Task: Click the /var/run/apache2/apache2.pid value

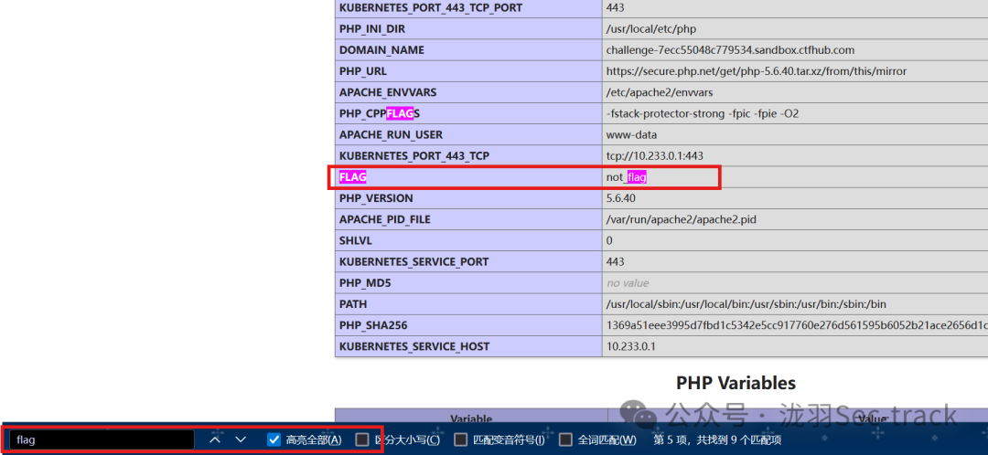Action: point(681,219)
